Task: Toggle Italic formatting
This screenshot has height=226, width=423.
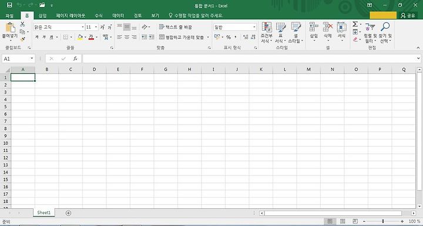Action: [44, 37]
